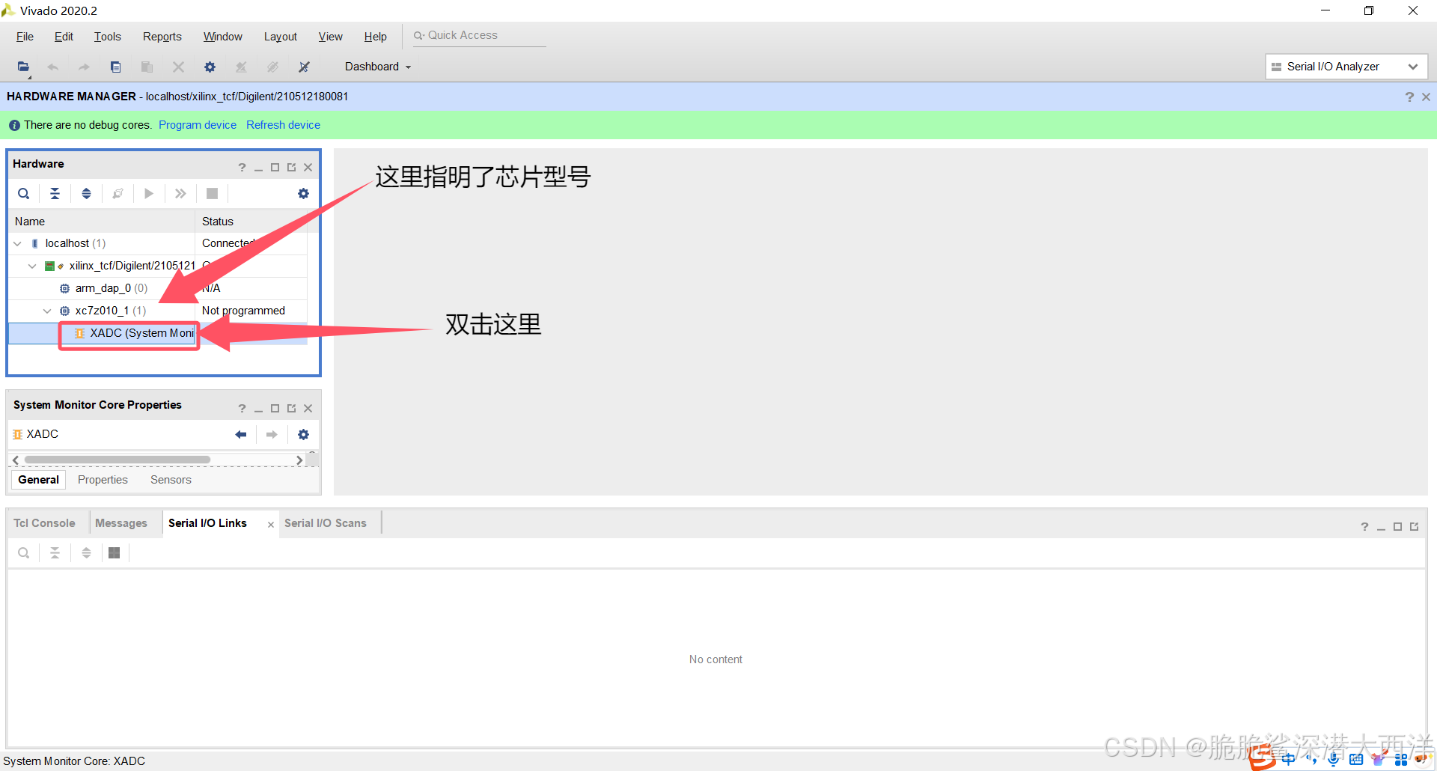Open the Sensors tab of XADC
This screenshot has height=771, width=1437.
(x=171, y=480)
